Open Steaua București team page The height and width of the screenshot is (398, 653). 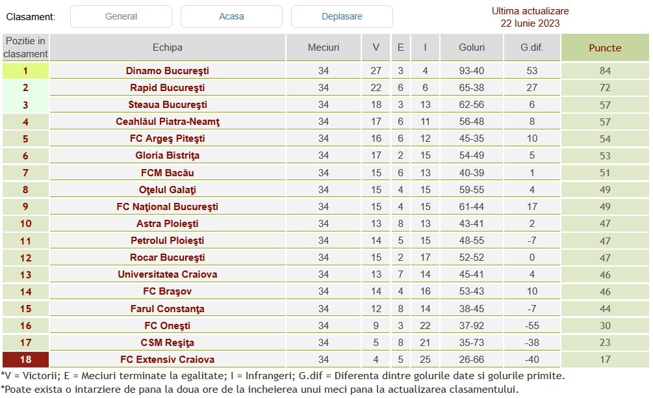pos(167,105)
